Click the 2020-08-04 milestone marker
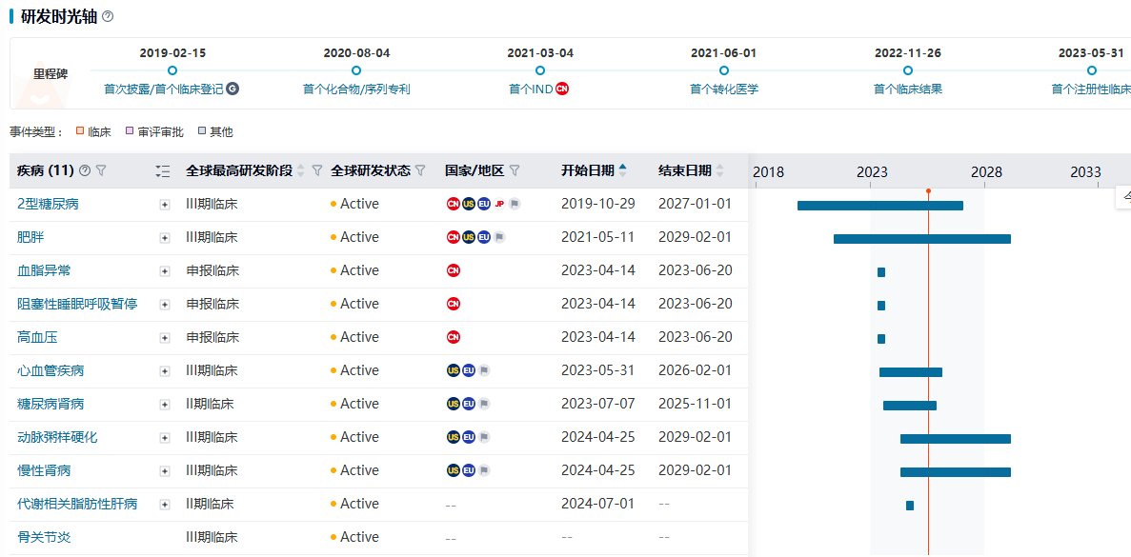The image size is (1131, 557). point(356,70)
